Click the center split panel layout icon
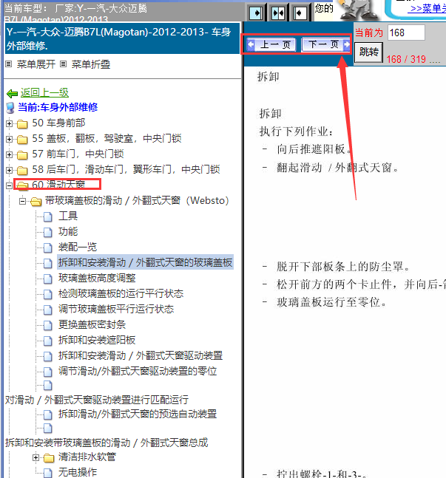Viewport: 446px width, 478px height. [x=278, y=13]
